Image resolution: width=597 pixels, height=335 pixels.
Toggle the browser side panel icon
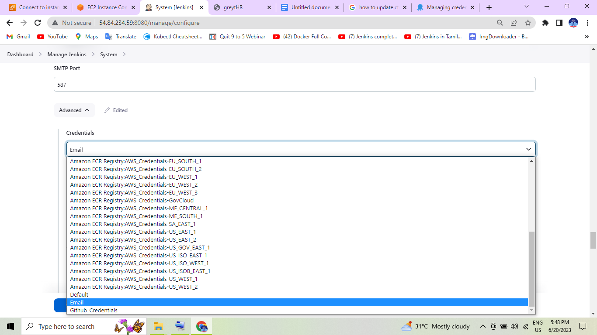pos(559,23)
